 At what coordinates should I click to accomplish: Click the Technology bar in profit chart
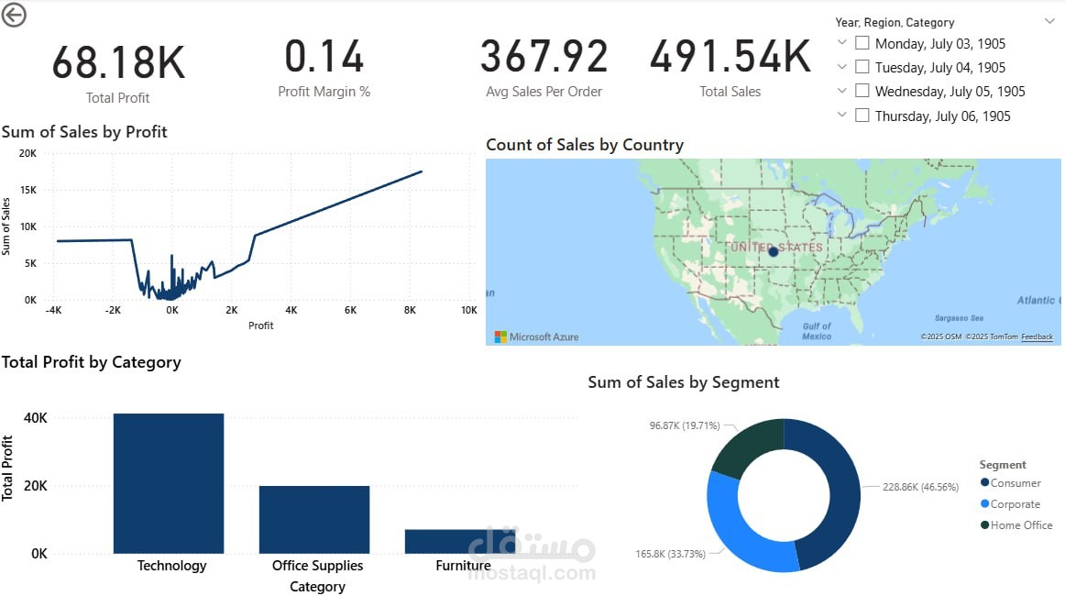[x=170, y=481]
